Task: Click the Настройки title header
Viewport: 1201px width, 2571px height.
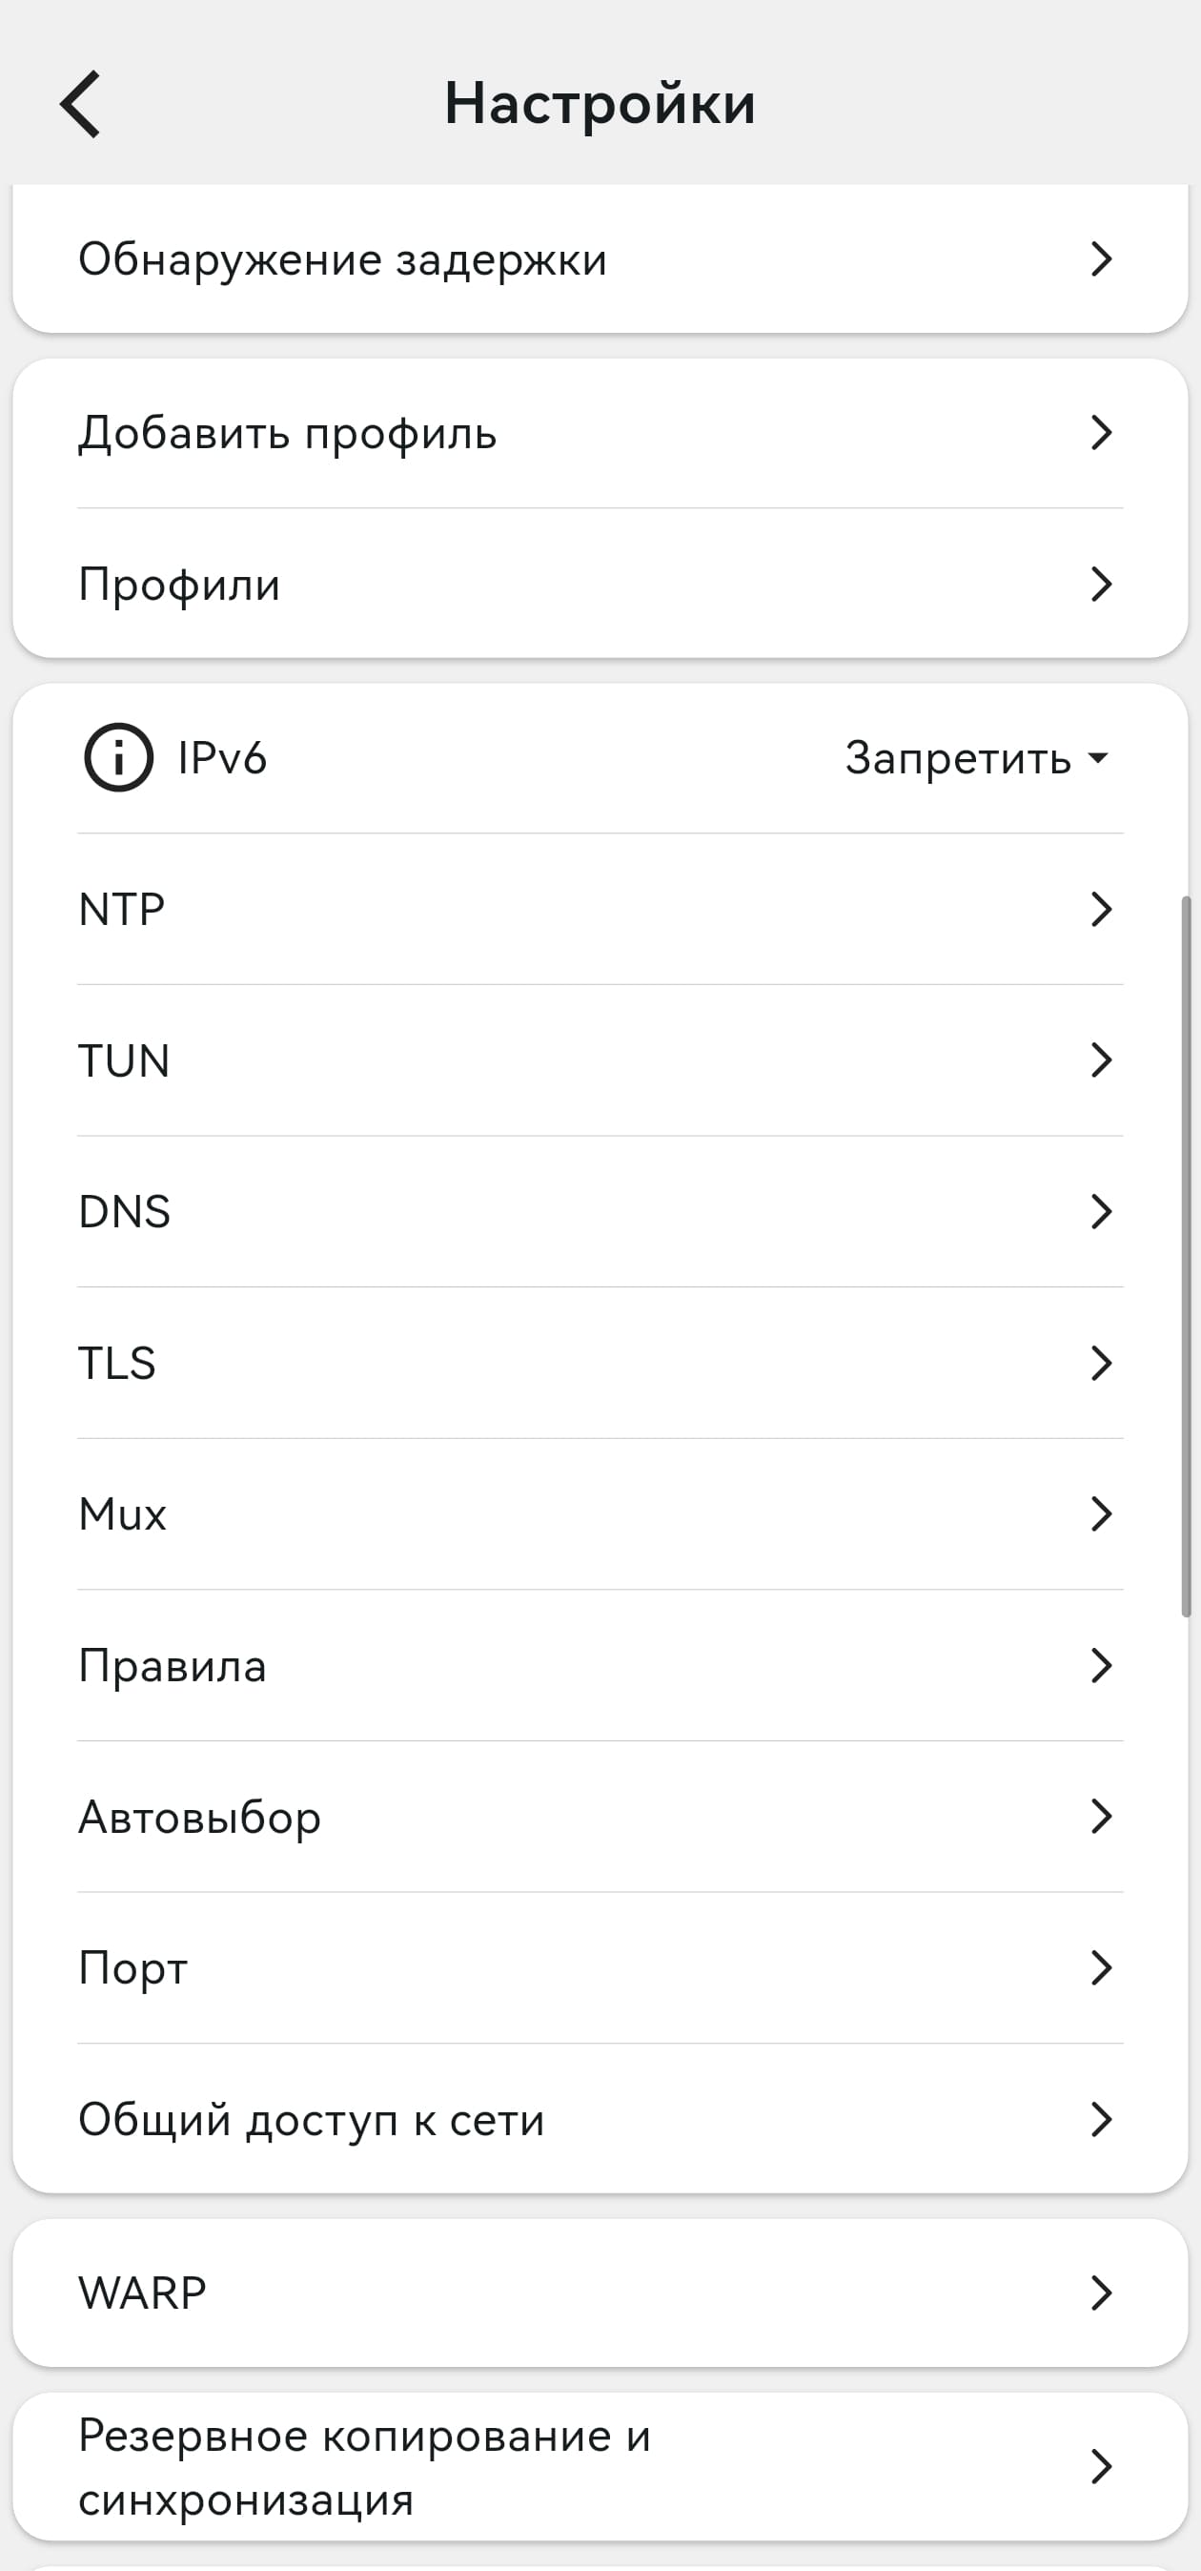Action: [600, 101]
